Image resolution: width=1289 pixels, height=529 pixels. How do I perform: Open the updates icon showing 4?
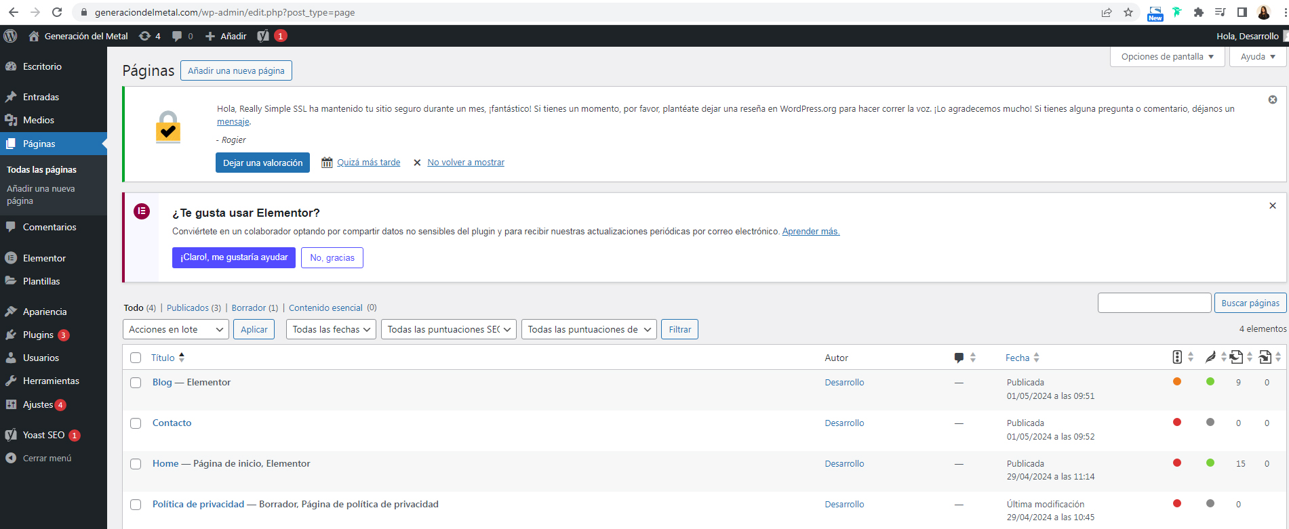click(x=149, y=36)
